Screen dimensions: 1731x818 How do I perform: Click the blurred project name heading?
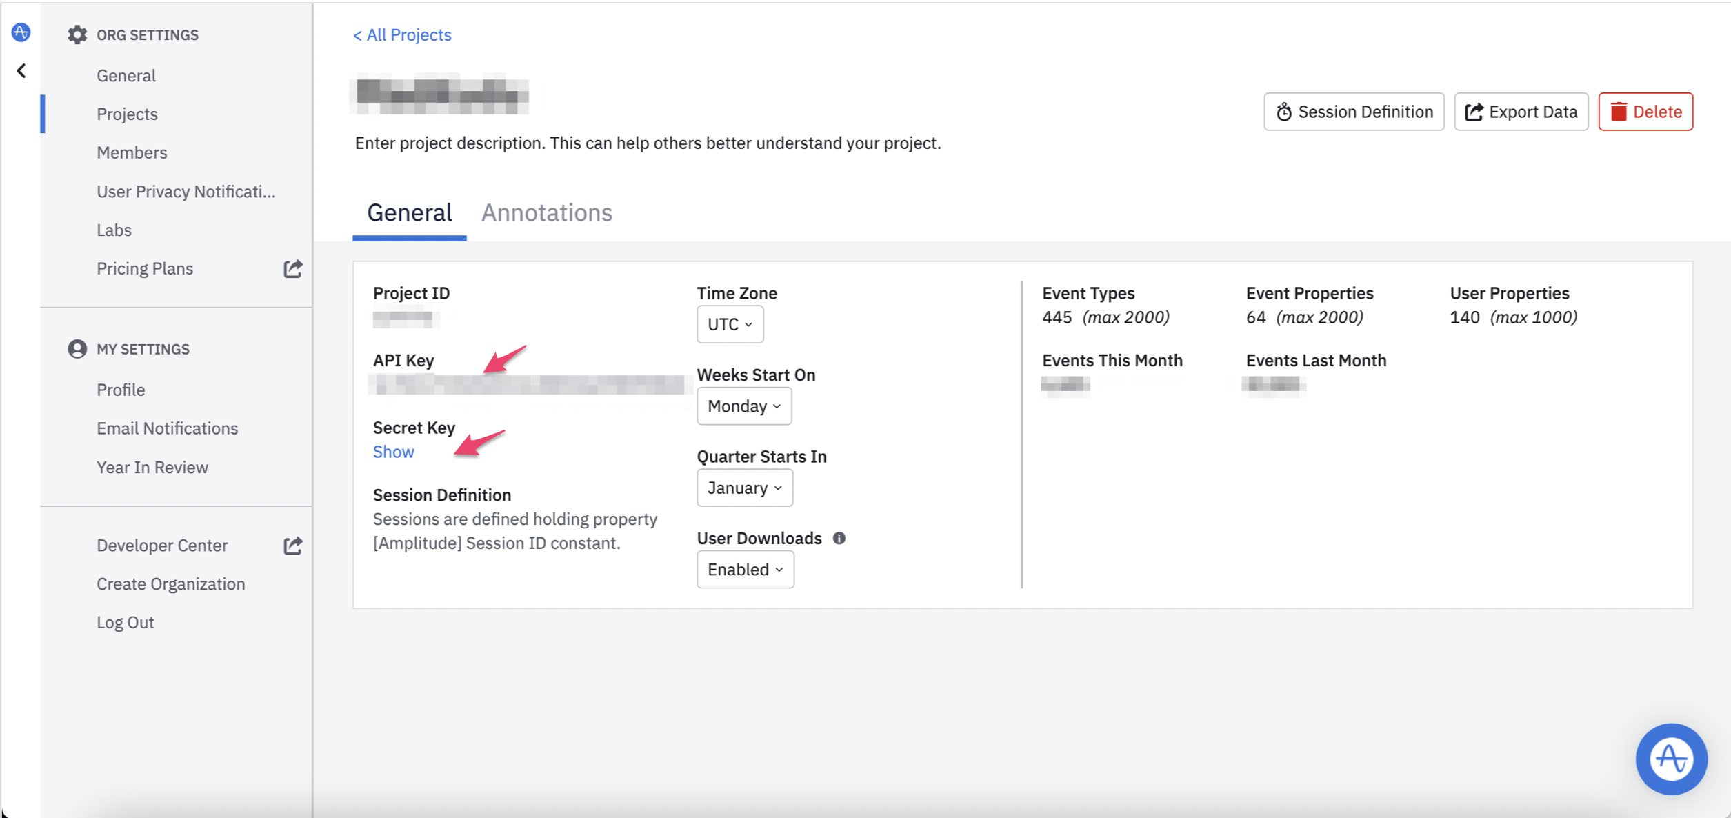(441, 95)
